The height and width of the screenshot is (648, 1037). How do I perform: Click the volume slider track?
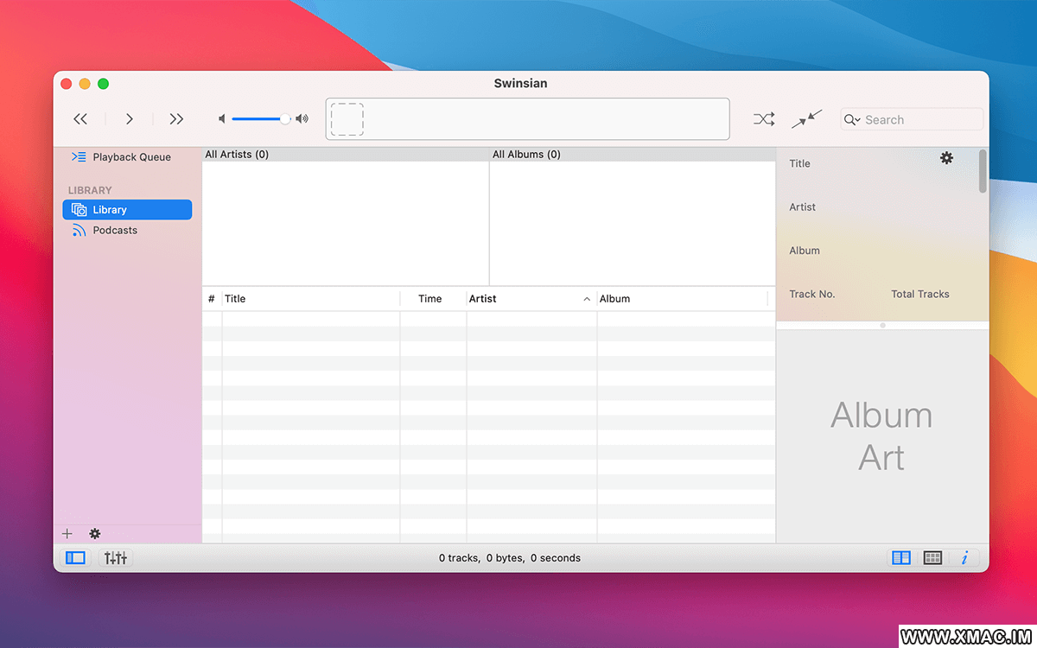pyautogui.click(x=258, y=119)
